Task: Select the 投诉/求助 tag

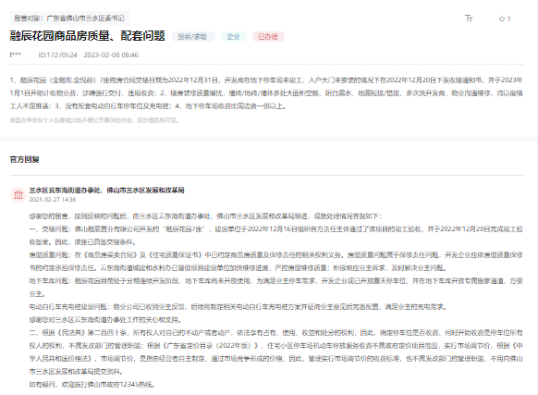Action: [x=193, y=37]
